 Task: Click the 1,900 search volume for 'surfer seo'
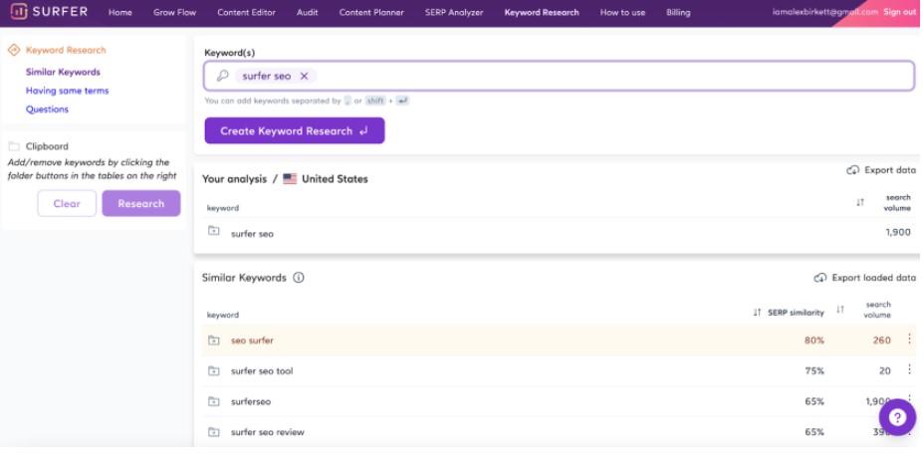898,232
